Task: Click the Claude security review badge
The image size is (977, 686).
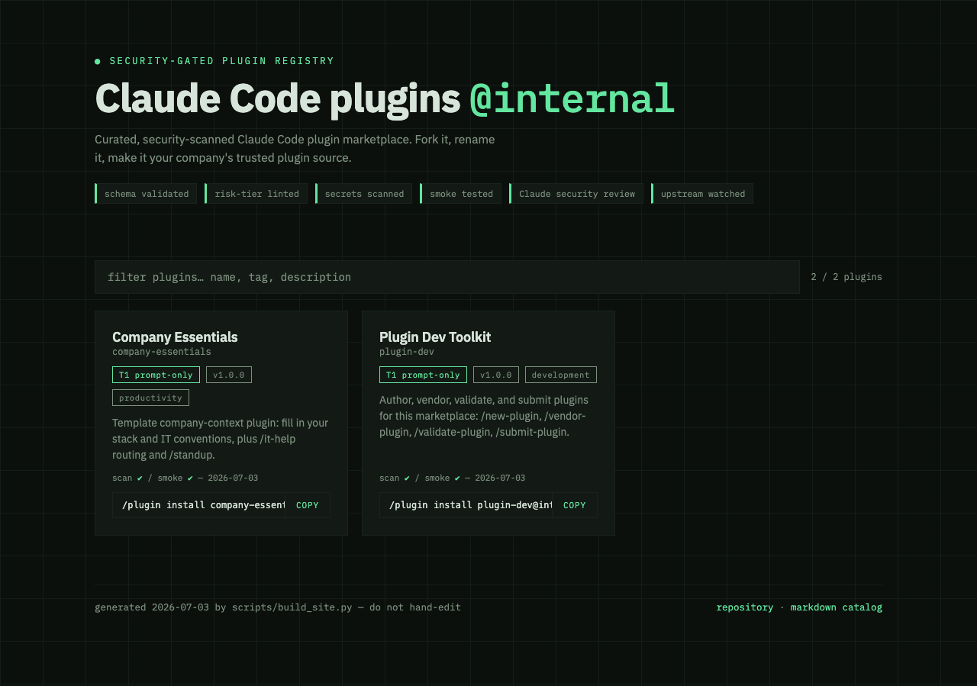Action: click(576, 194)
